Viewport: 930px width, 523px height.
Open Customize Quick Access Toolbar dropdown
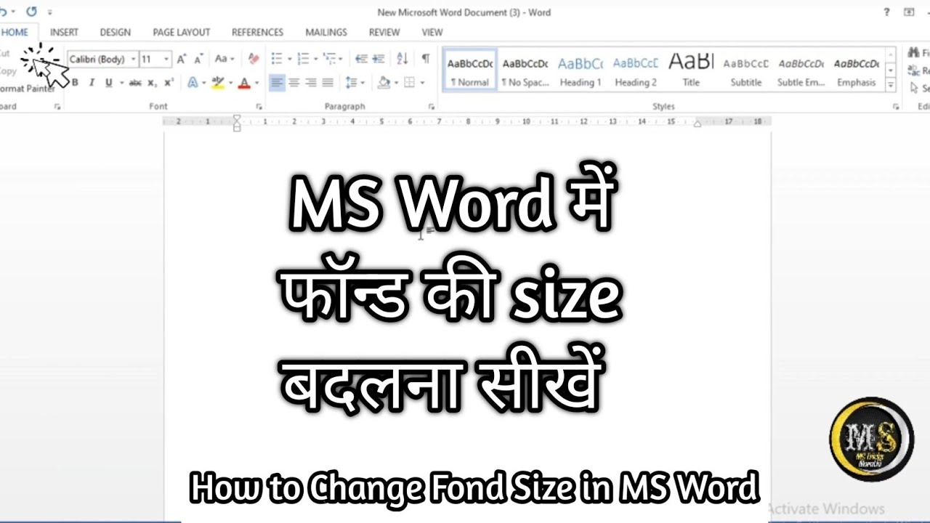pos(50,12)
